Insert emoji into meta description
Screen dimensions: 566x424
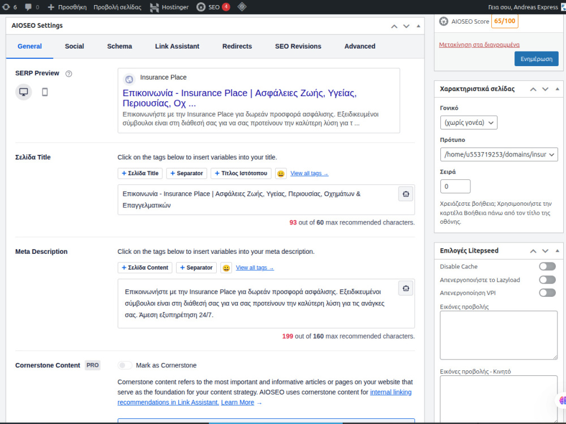tap(226, 268)
